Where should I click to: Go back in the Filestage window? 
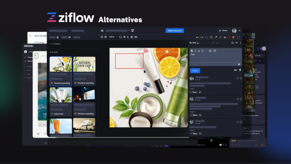[30, 36]
